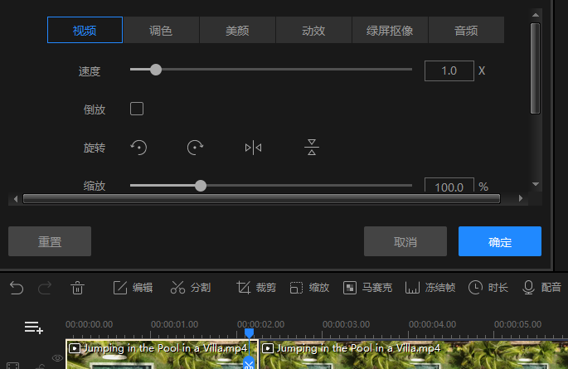
Task: Toggle track visibility eye icon
Action: tap(57, 358)
